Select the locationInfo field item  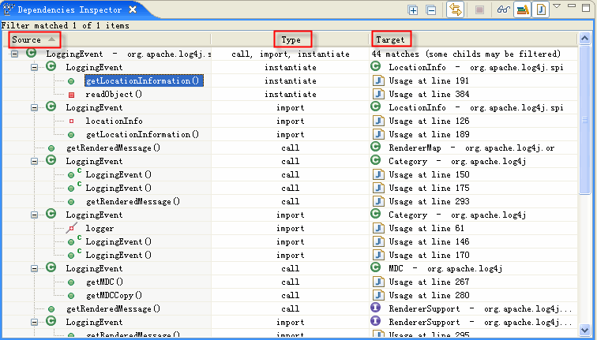click(x=114, y=121)
